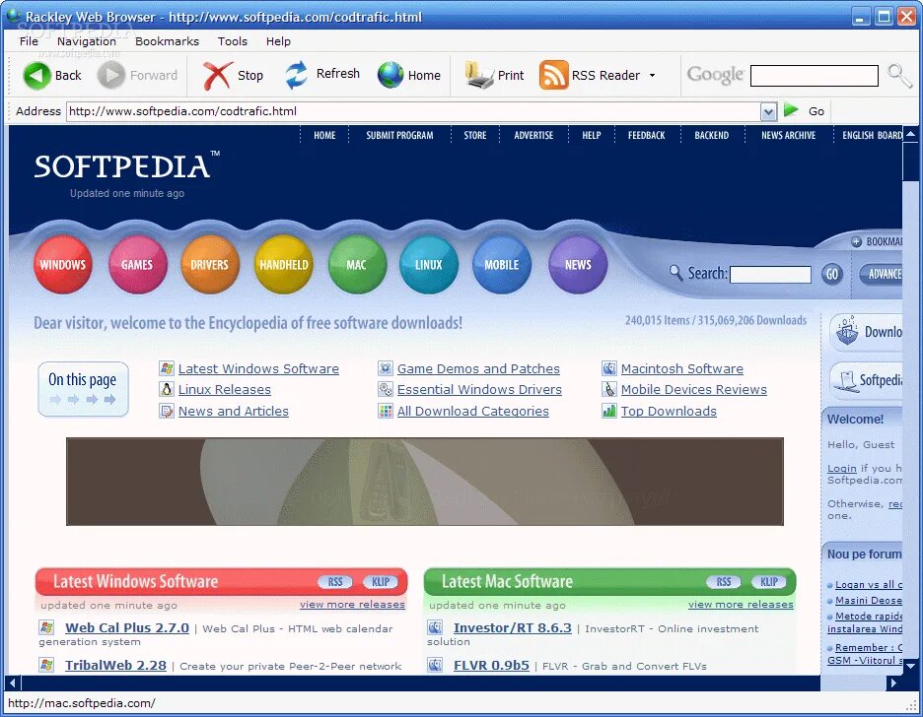Click the Address URL input field
Screen dimensions: 923x717
414,111
